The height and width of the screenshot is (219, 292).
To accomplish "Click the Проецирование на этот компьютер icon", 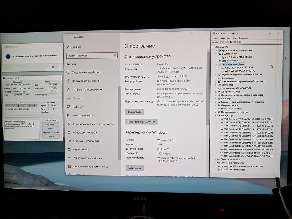I will tap(69, 124).
